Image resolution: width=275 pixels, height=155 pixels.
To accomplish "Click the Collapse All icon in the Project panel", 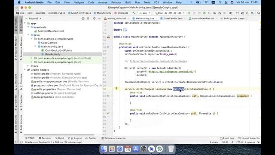I will pos(88,19).
